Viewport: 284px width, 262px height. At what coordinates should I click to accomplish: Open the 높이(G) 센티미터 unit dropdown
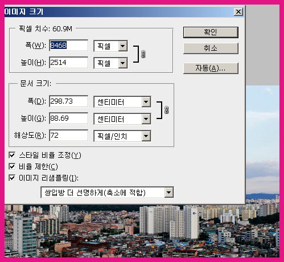122,119
